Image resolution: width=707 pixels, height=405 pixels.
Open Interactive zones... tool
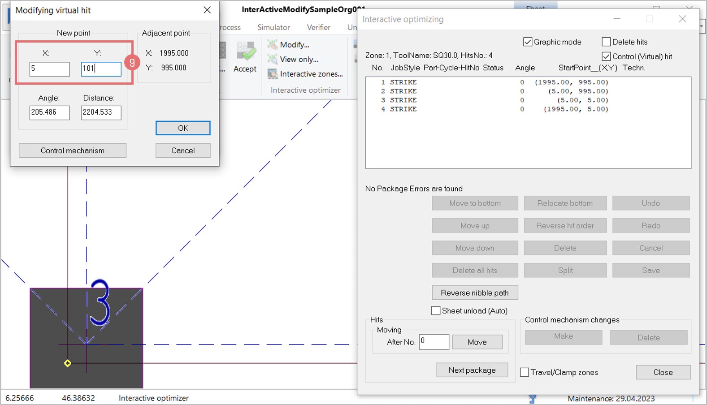311,74
